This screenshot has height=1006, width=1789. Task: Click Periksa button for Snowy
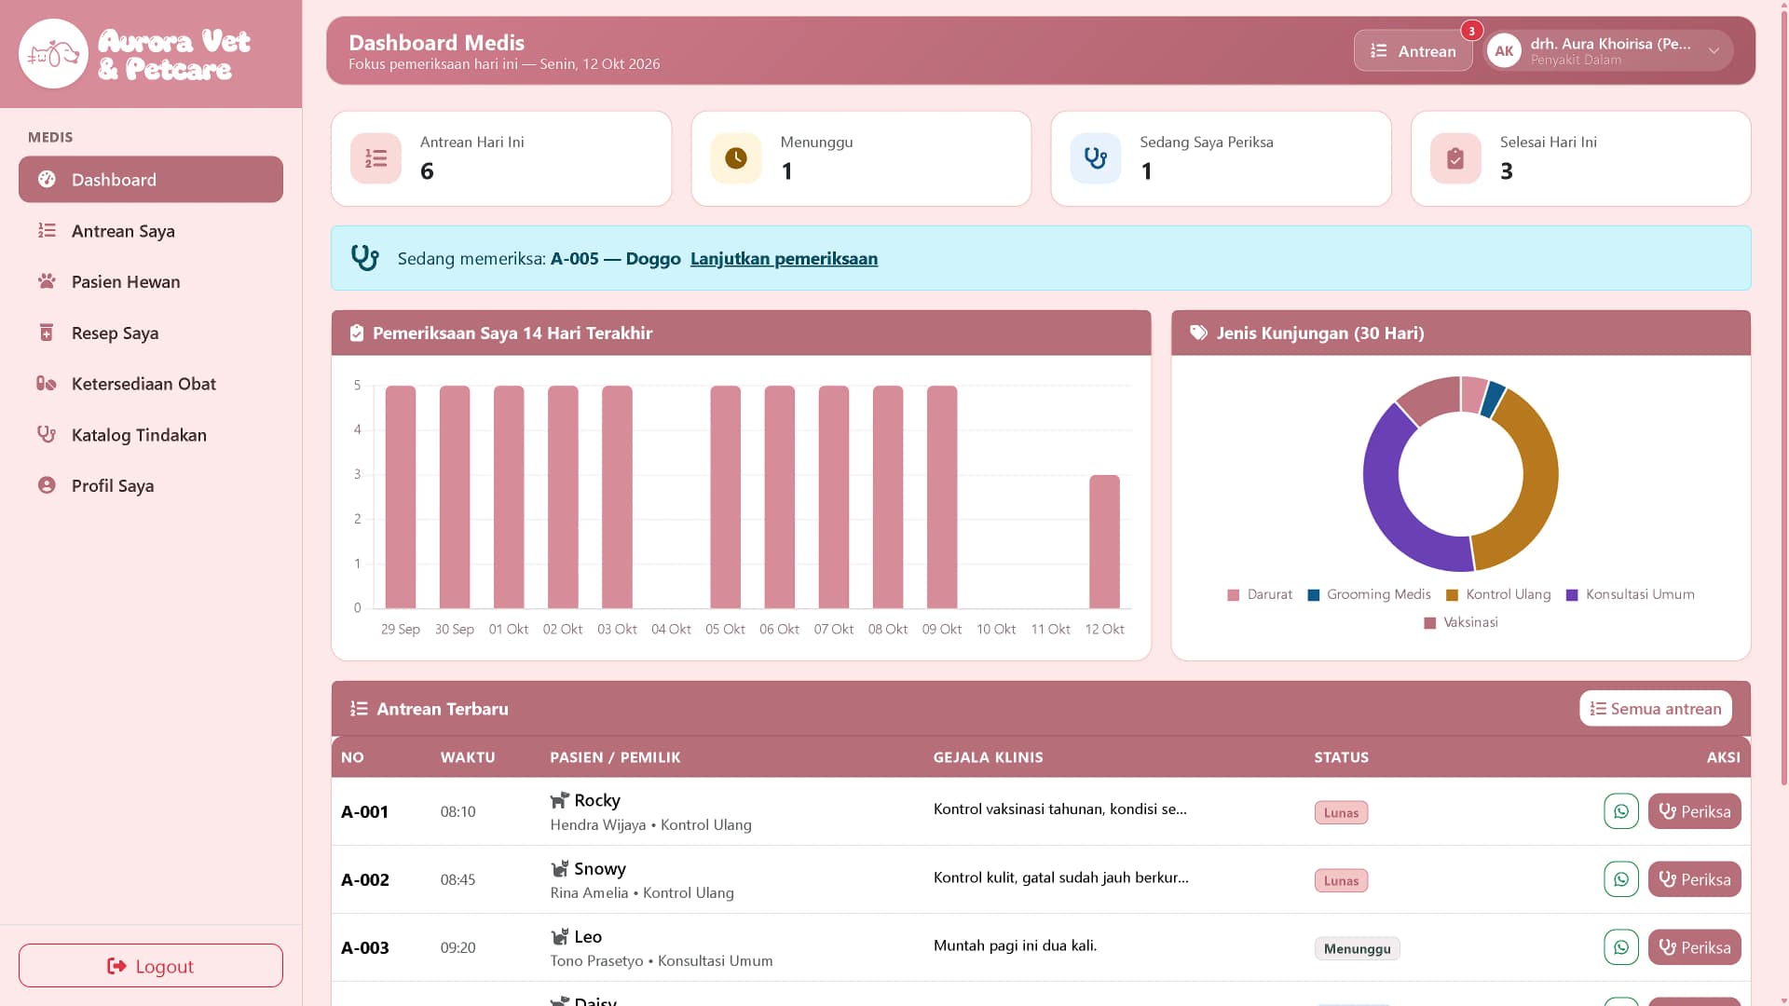tap(1694, 879)
